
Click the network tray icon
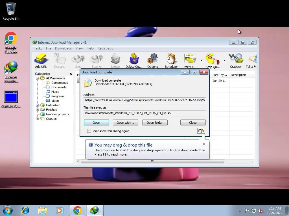click(x=254, y=211)
